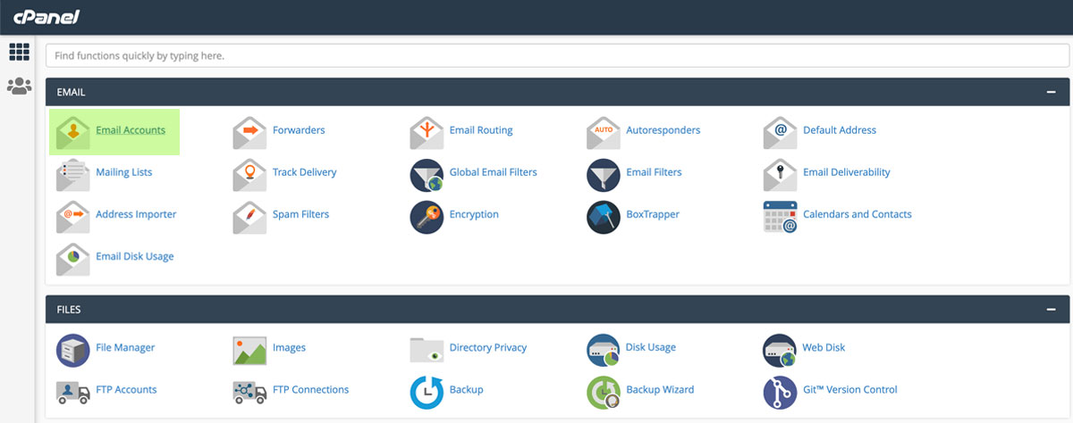Open File Manager link

[x=125, y=347]
